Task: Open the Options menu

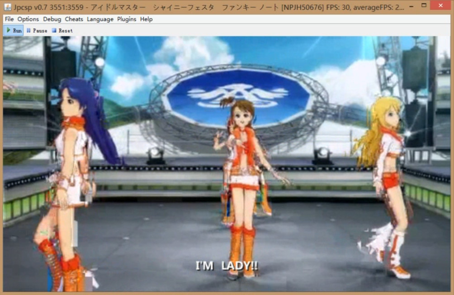Action: coord(28,19)
